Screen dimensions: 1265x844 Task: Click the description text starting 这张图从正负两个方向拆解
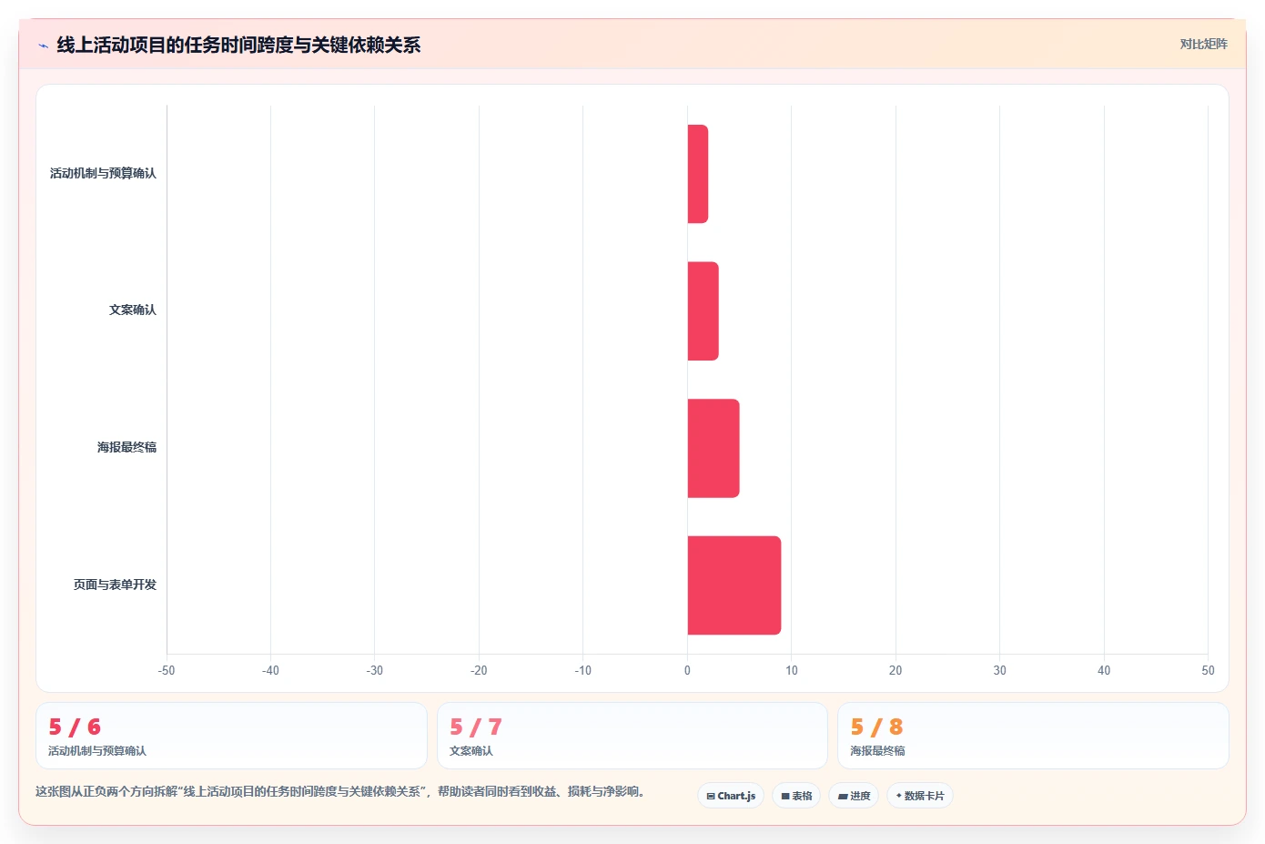click(340, 792)
